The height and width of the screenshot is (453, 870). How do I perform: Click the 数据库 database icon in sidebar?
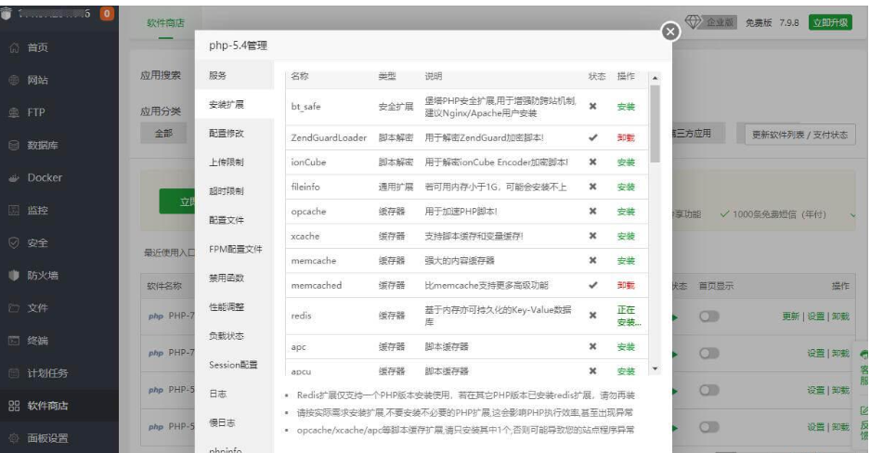point(15,145)
